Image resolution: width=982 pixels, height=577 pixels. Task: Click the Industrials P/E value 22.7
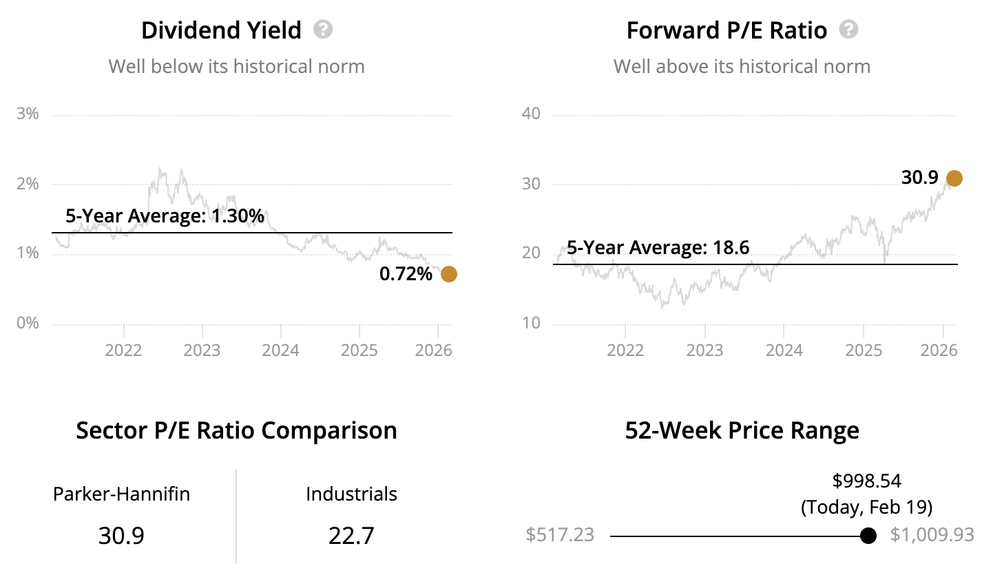pyautogui.click(x=351, y=535)
